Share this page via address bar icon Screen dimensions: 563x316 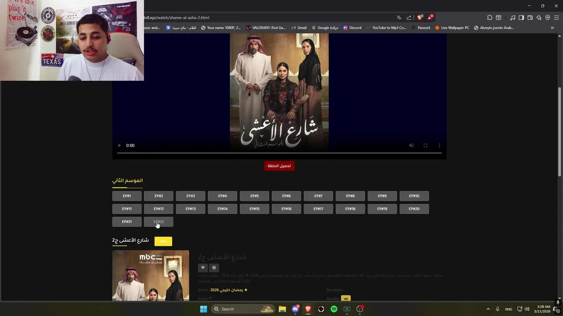click(x=409, y=18)
